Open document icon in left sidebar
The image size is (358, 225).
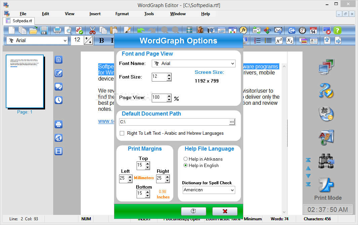59,60
